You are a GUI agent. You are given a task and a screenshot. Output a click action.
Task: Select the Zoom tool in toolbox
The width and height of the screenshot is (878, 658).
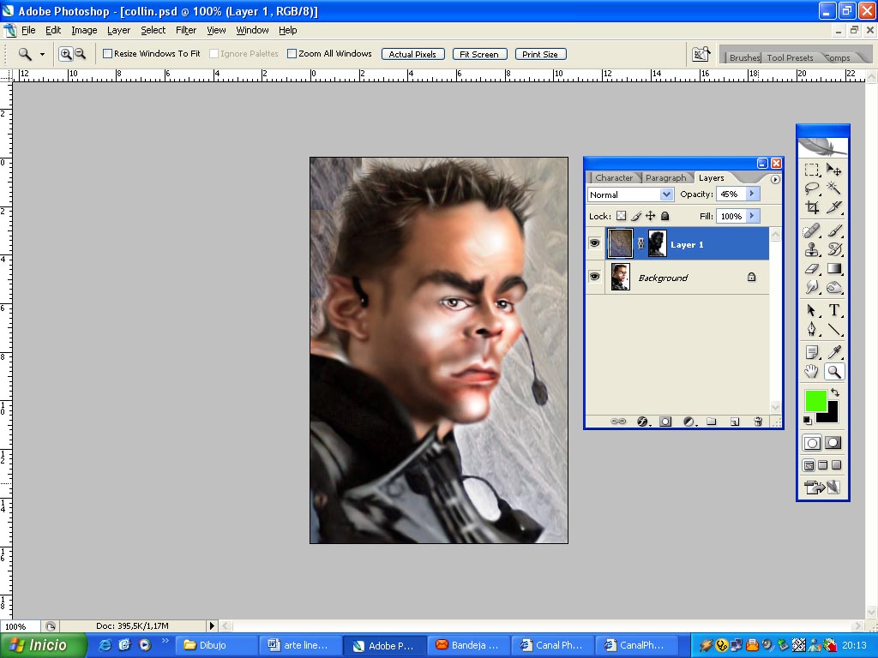point(833,372)
